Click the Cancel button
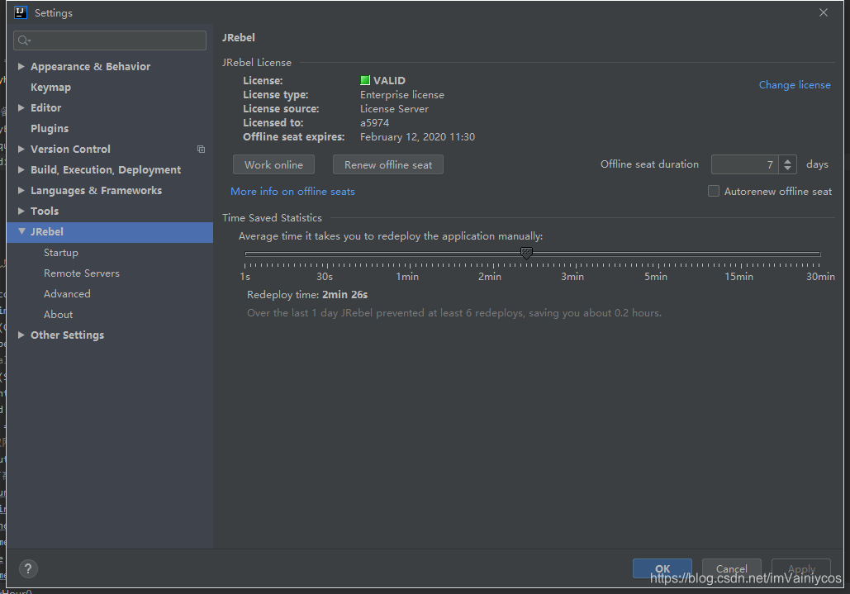Viewport: 850px width, 594px height. click(x=731, y=568)
